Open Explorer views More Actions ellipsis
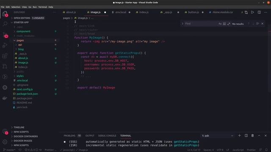This screenshot has width=271, height=152. (x=55, y=12)
